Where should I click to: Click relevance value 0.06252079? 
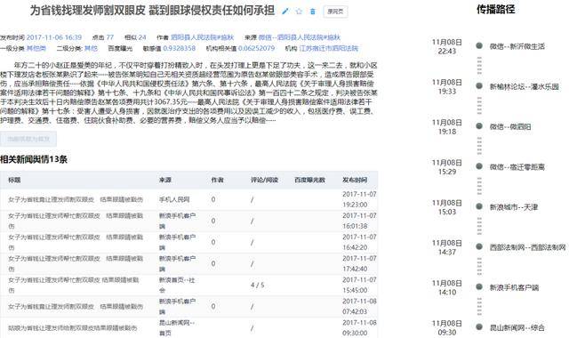coord(256,48)
